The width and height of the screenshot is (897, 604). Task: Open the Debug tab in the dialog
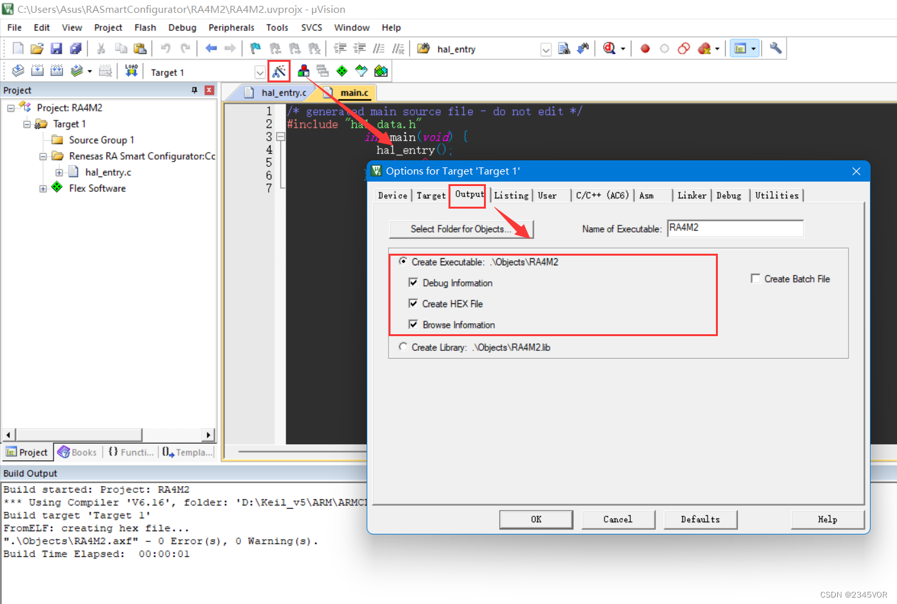(729, 196)
